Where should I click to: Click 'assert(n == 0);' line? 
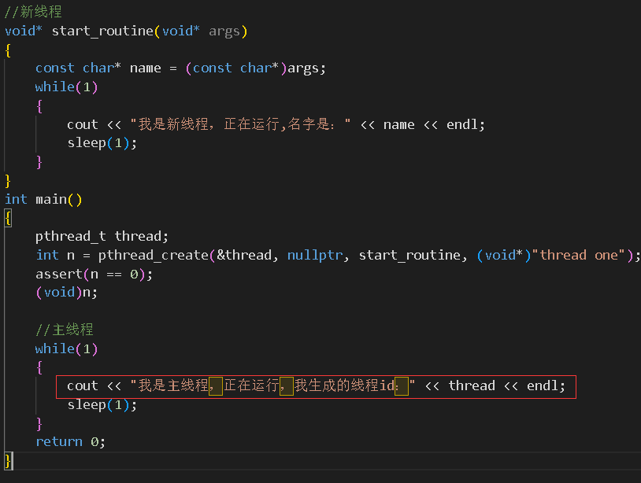click(x=94, y=274)
